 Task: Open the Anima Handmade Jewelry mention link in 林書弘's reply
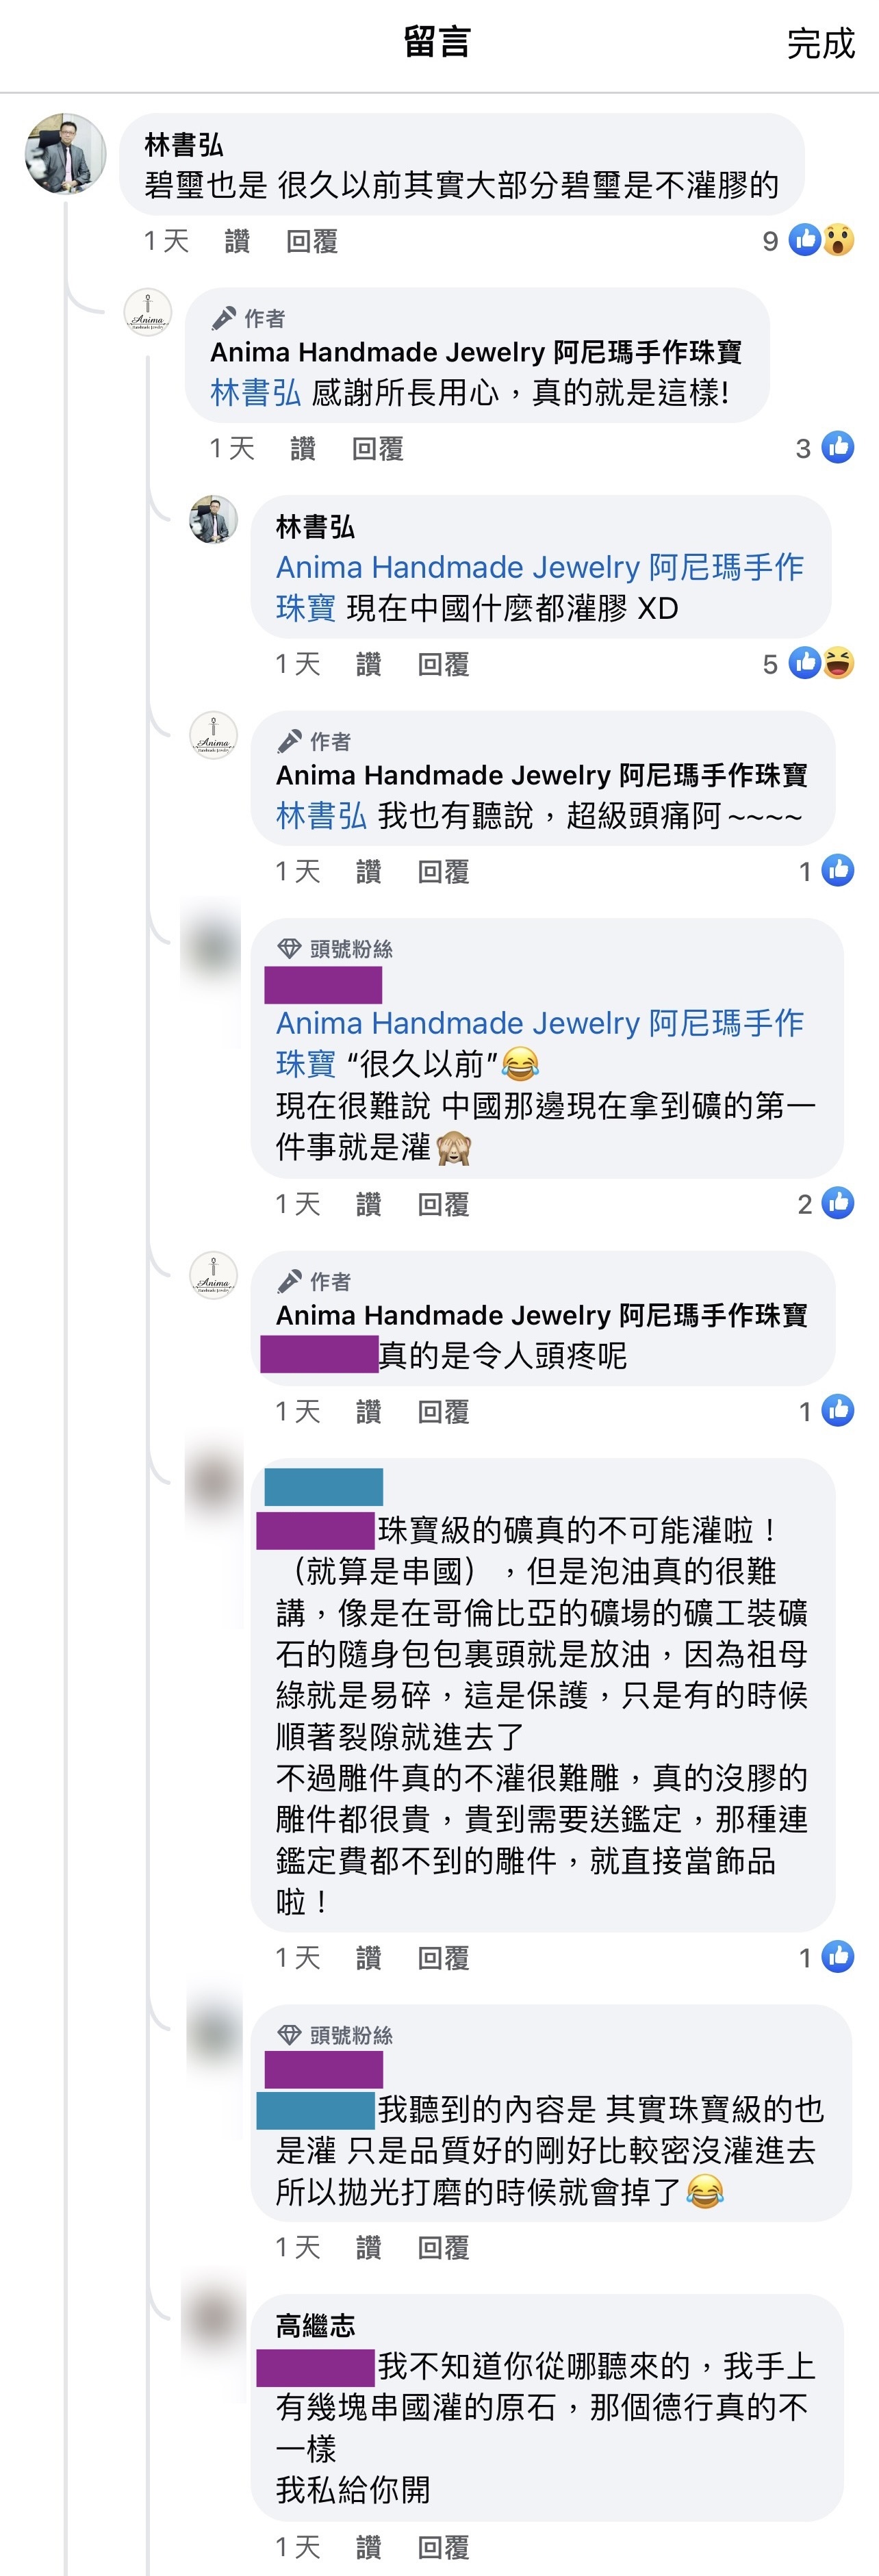point(540,587)
